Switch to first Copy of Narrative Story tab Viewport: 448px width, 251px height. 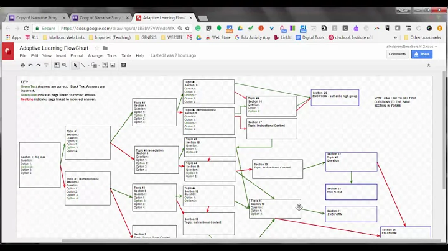[37, 17]
